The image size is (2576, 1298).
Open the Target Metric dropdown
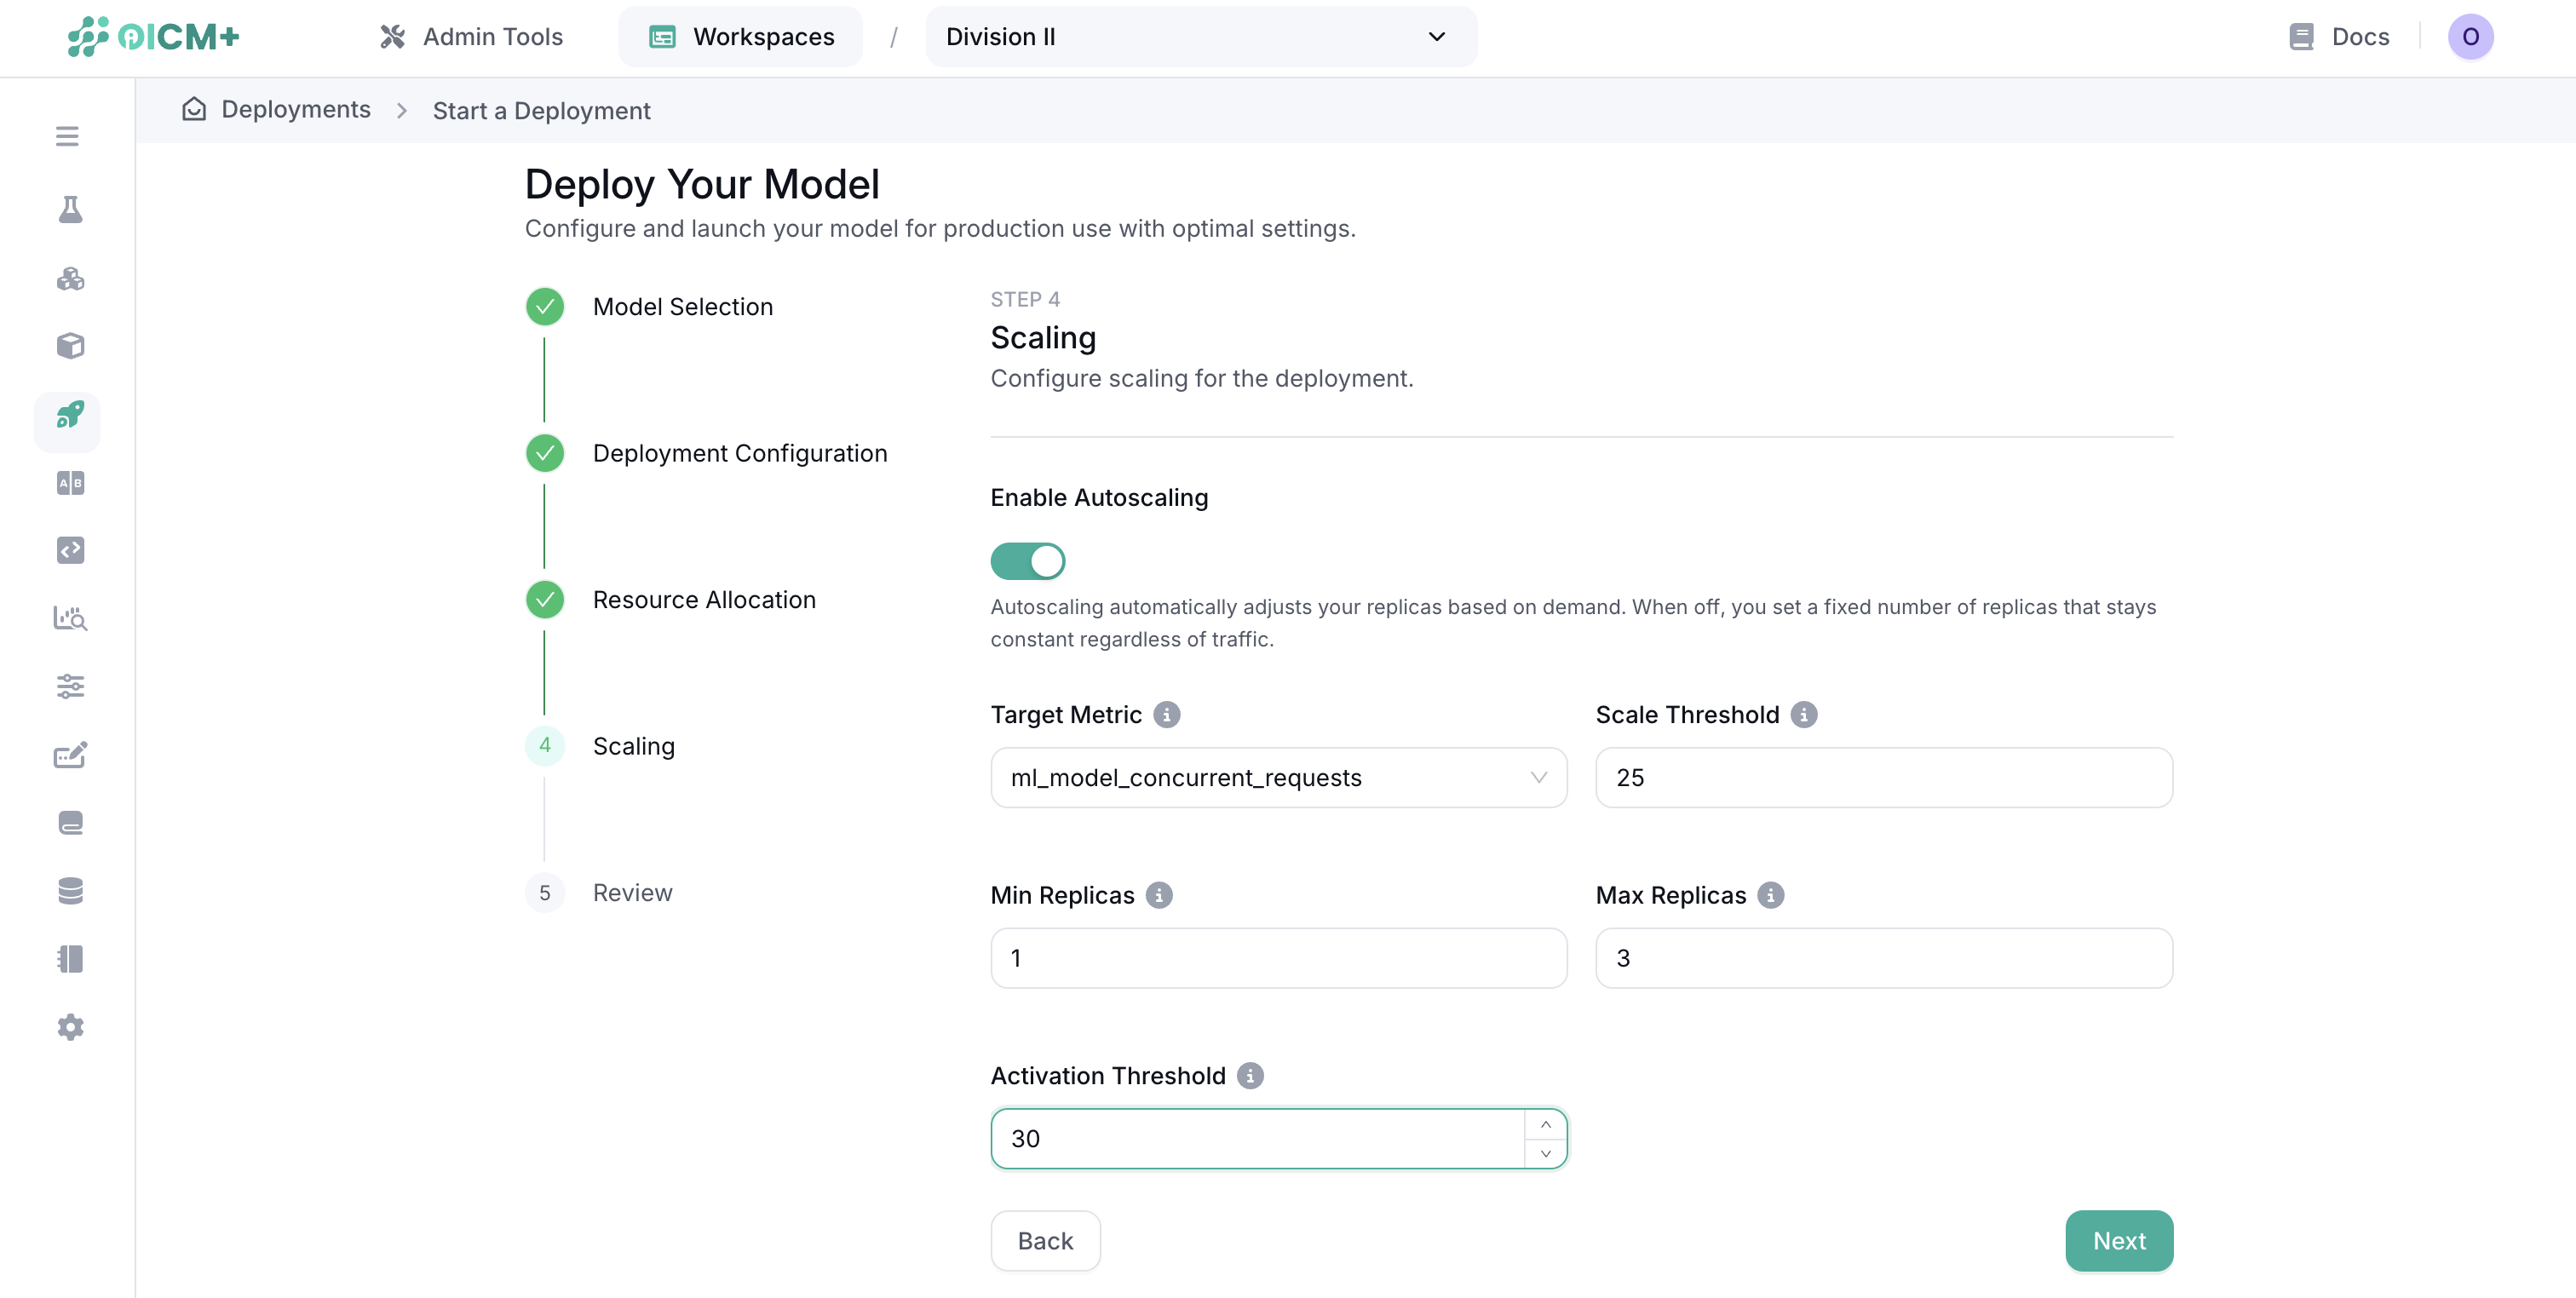click(1278, 778)
